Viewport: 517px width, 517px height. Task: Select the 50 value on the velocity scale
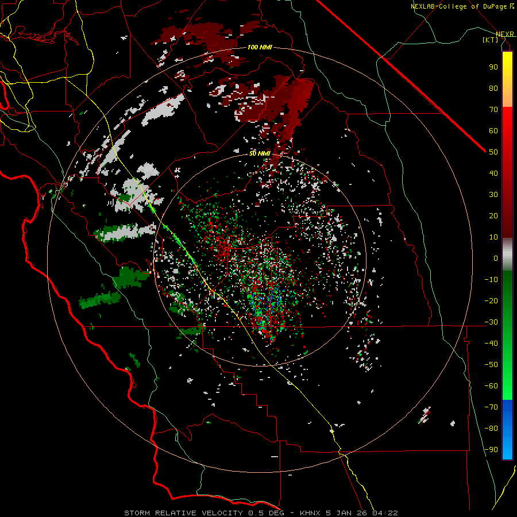(x=493, y=152)
